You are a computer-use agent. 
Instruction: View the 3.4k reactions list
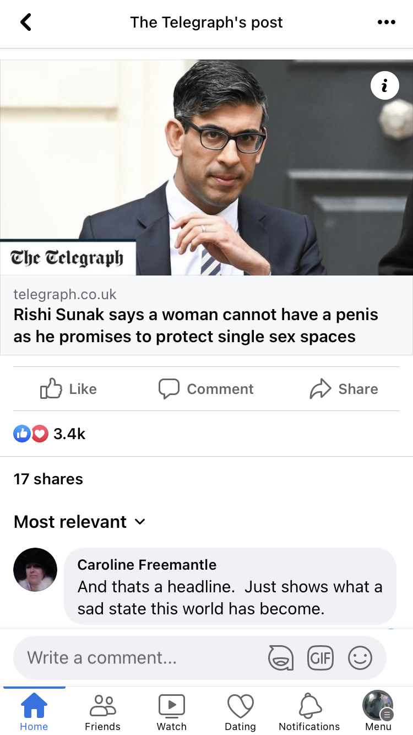point(50,434)
